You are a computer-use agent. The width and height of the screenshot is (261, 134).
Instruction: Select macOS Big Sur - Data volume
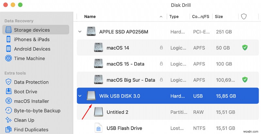[x=168, y=80]
